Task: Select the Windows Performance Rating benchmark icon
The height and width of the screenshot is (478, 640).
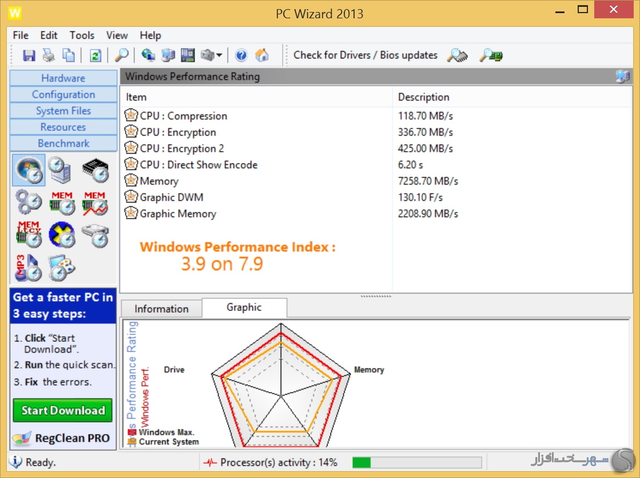Action: (29, 170)
